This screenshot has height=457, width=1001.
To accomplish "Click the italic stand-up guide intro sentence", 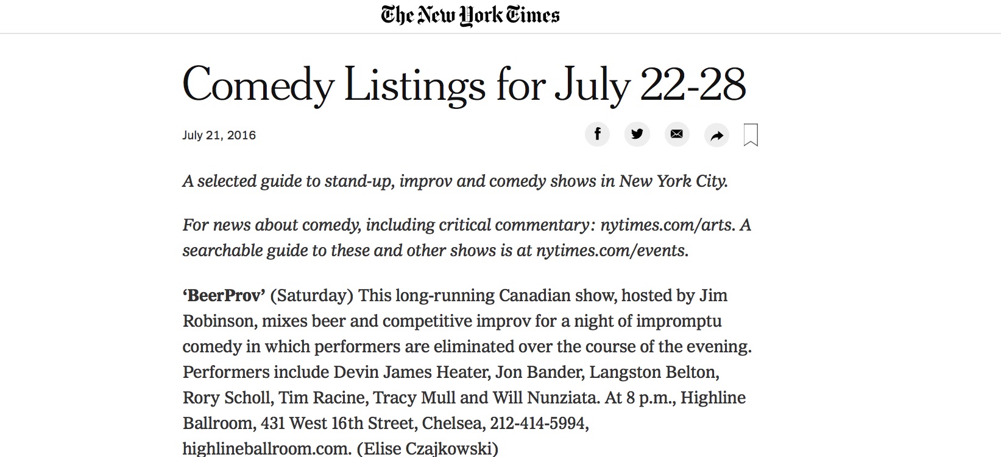I will (x=456, y=181).
